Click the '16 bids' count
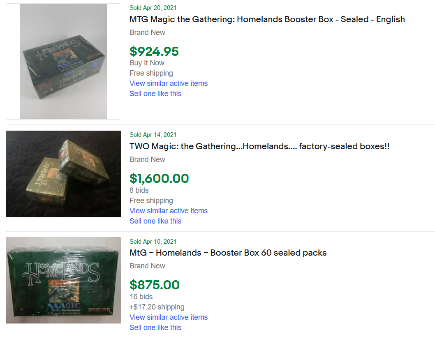 pos(141,297)
